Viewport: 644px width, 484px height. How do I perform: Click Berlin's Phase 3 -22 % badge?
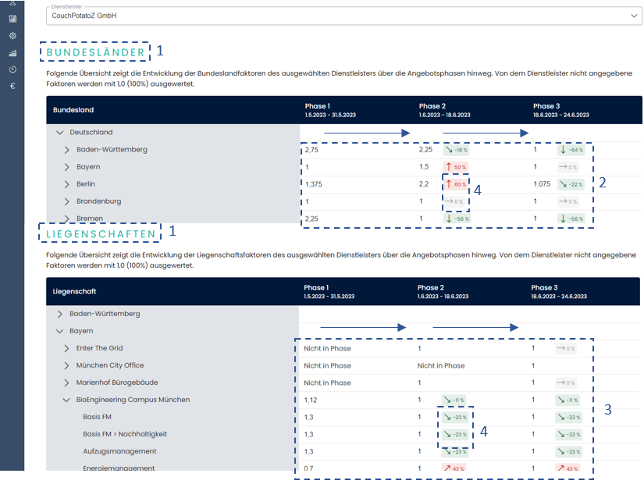click(571, 184)
